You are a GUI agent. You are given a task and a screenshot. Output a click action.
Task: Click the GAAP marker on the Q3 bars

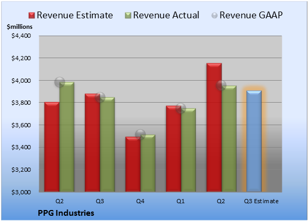(x=100, y=97)
